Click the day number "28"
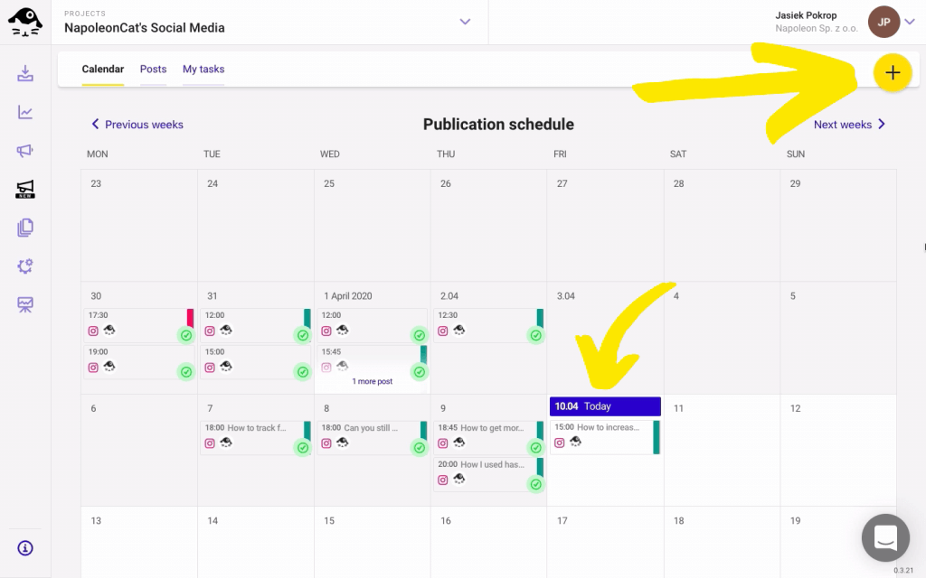Image resolution: width=926 pixels, height=578 pixels. (678, 183)
